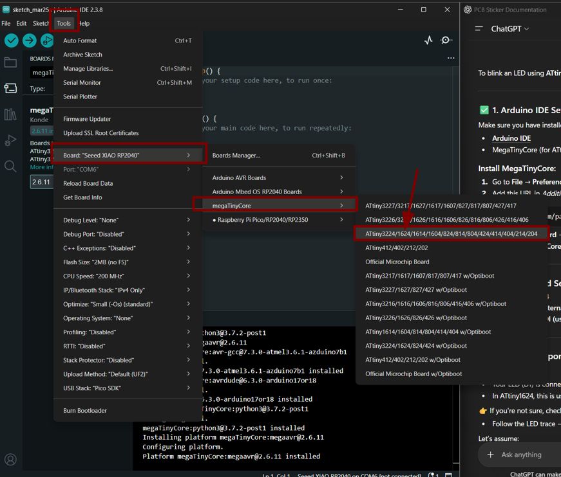Expand Raspberry Pi Pico/RP2040/RP2350 submenu
This screenshot has height=477, width=561.
click(279, 220)
